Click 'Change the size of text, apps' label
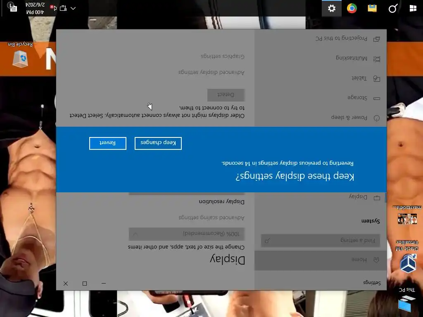423x317 pixels. click(x=186, y=247)
